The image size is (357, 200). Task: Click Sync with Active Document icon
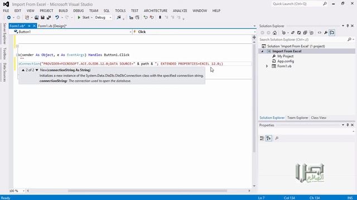click(x=293, y=33)
